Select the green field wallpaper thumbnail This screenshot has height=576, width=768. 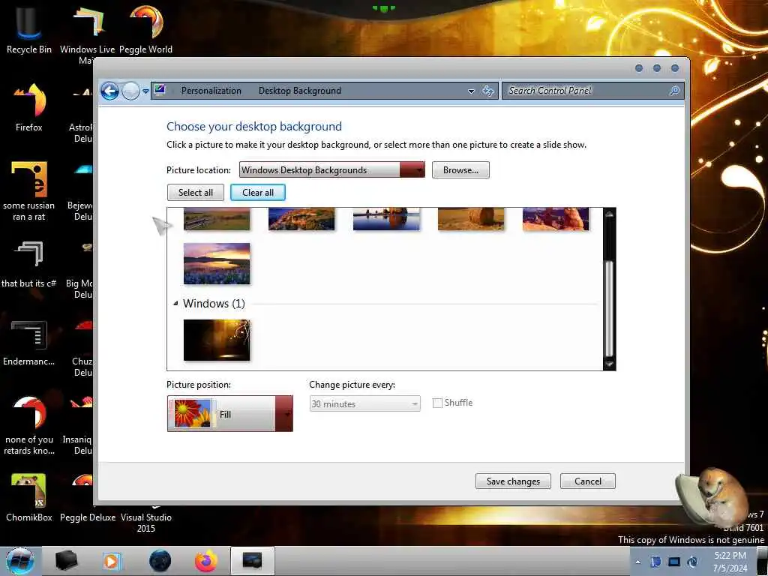(x=217, y=218)
